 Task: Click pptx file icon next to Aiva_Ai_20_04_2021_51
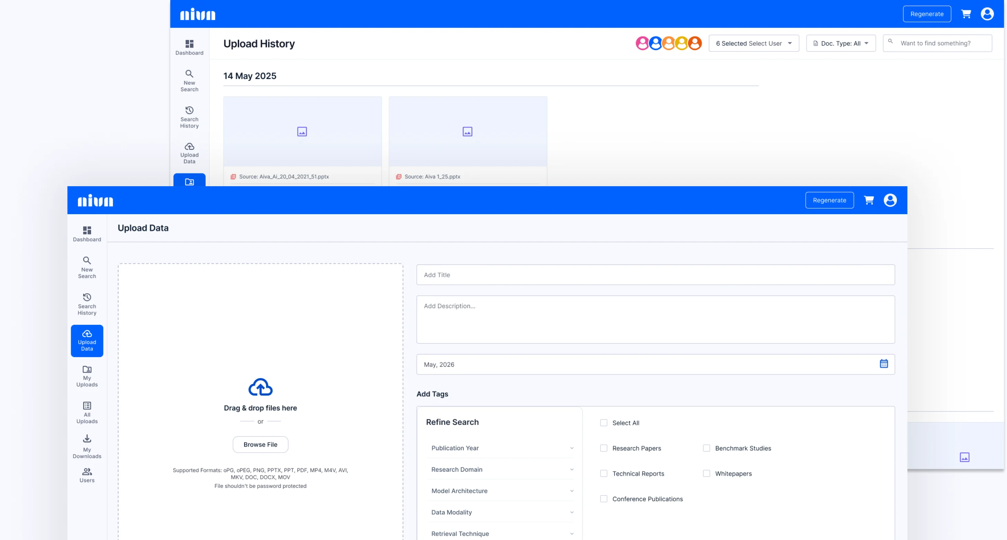233,177
